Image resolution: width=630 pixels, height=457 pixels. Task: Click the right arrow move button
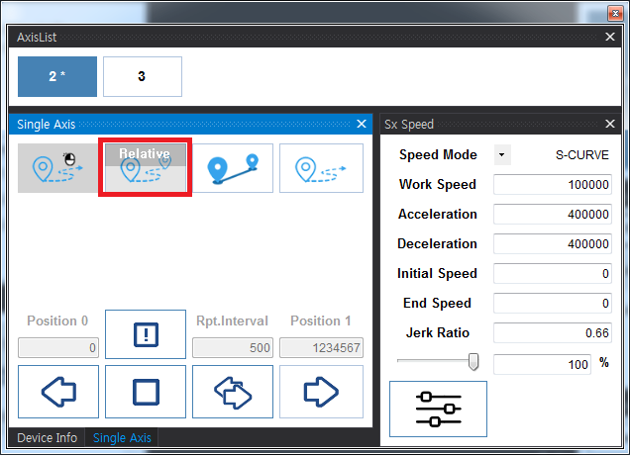coord(319,391)
